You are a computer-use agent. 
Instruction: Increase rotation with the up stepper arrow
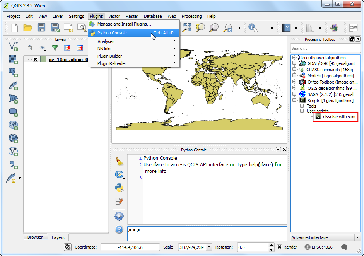tap(271, 245)
